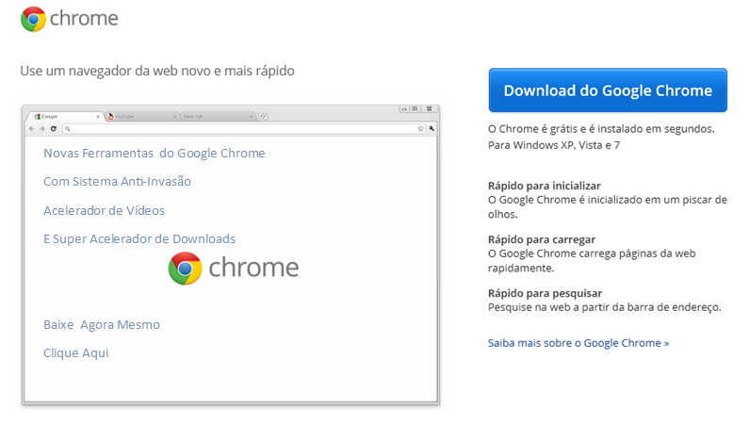Click text E Super Acelerador de Downloads
The height and width of the screenshot is (425, 749).
(x=139, y=238)
